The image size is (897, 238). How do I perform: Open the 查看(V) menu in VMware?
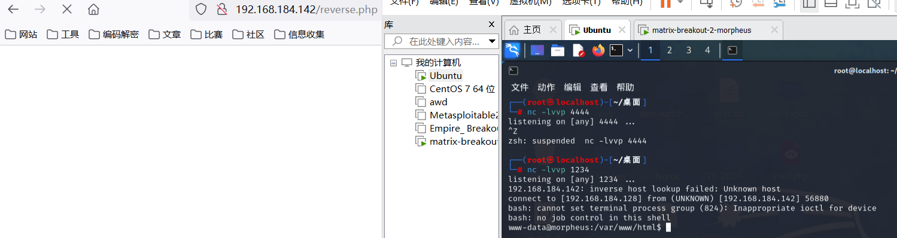pyautogui.click(x=484, y=3)
